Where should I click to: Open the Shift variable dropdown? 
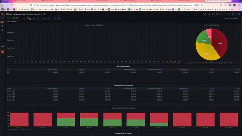(x=59, y=18)
